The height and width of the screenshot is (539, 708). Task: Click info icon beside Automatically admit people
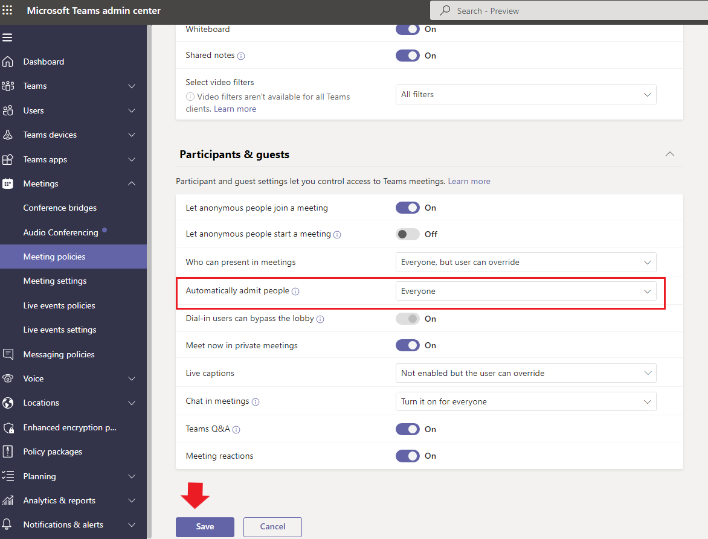(295, 292)
